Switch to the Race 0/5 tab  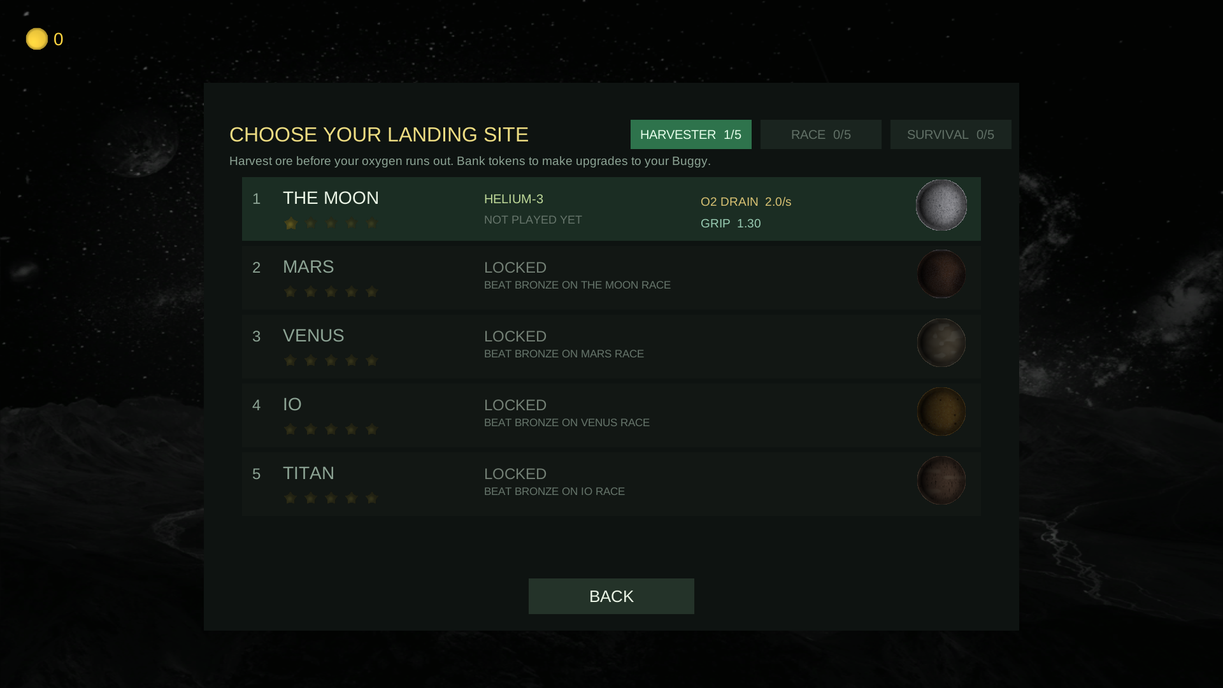coord(821,134)
